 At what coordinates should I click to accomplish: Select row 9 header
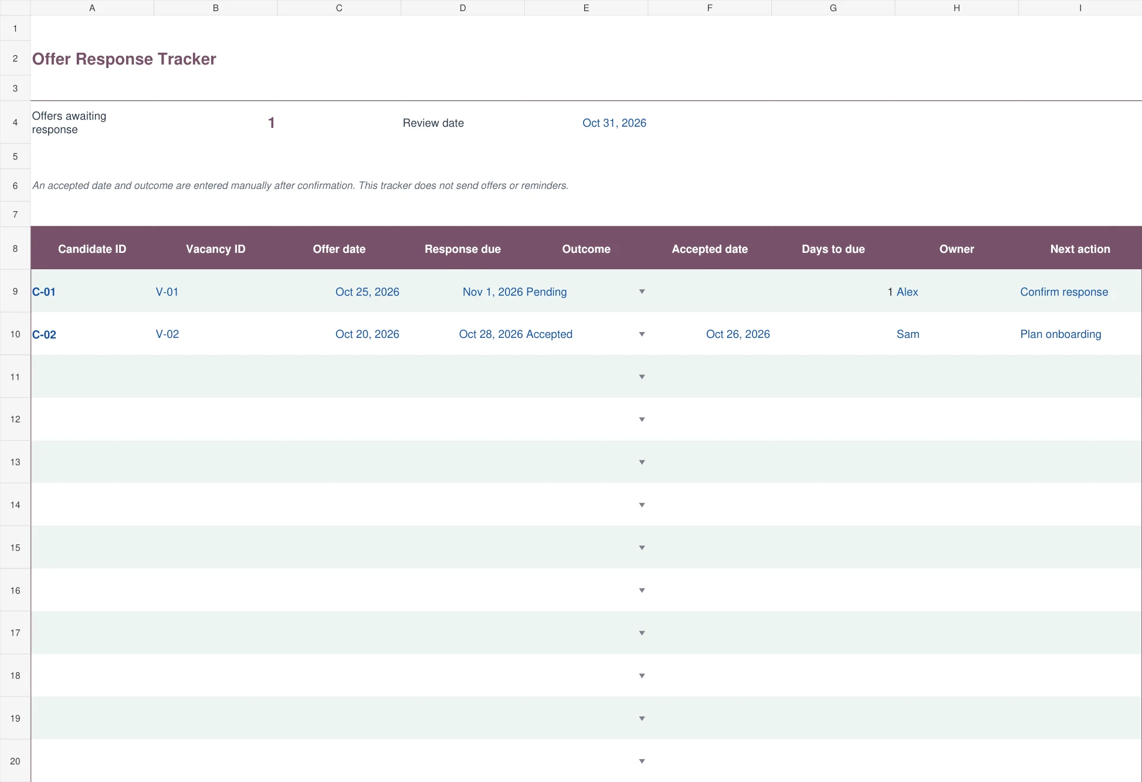tap(15, 291)
